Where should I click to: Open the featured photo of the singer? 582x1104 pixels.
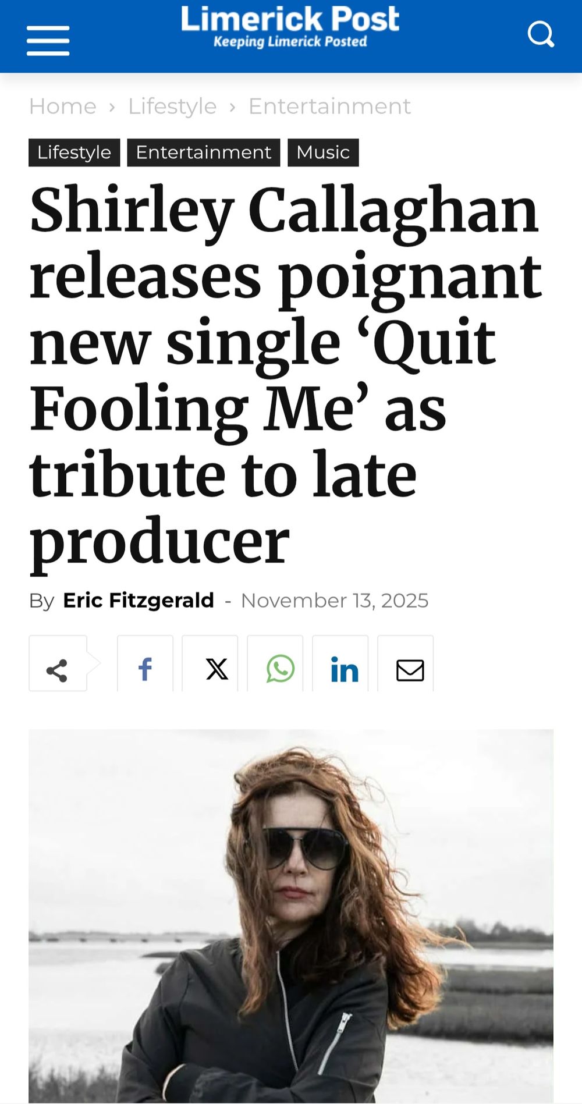(x=291, y=916)
